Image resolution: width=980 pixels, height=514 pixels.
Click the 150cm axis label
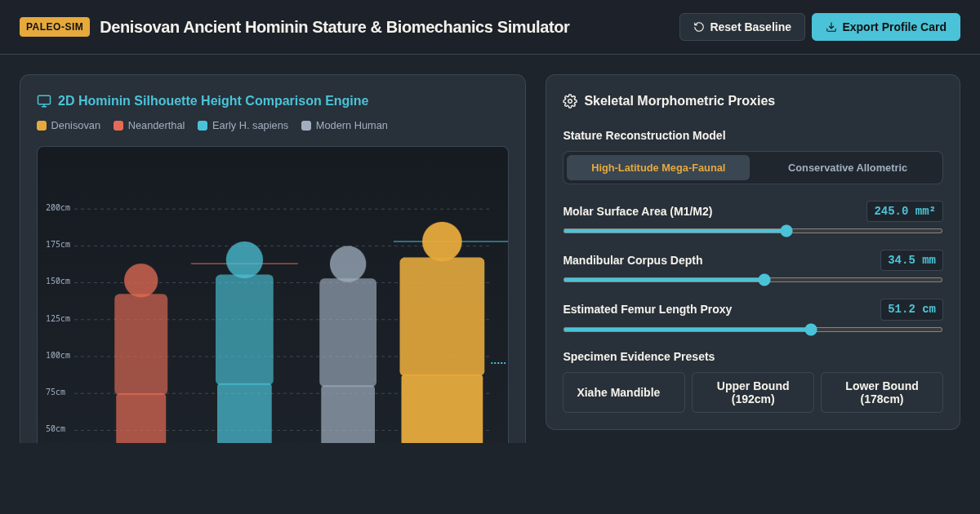pyautogui.click(x=58, y=281)
